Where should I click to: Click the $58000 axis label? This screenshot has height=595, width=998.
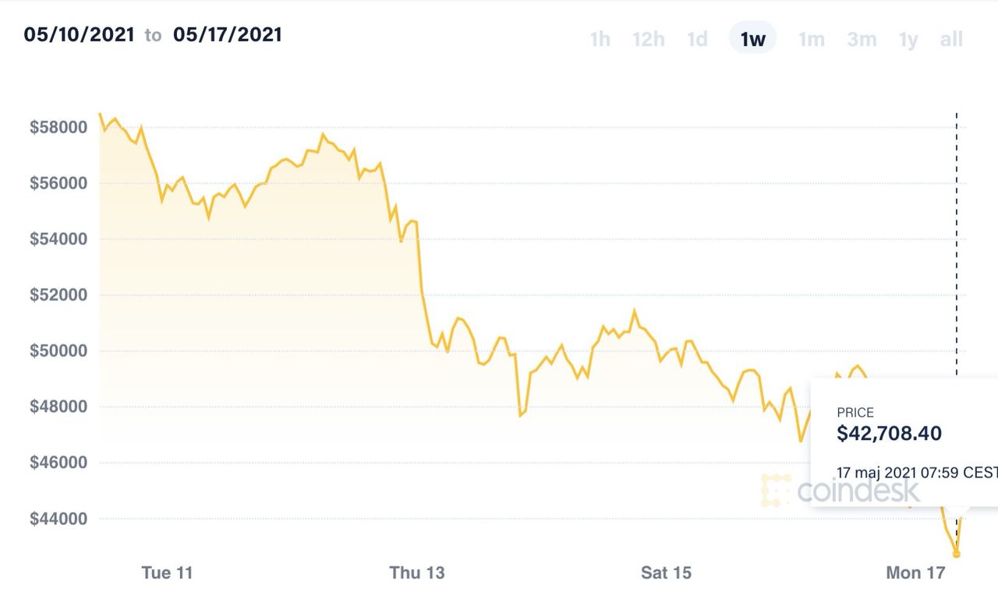pyautogui.click(x=59, y=128)
